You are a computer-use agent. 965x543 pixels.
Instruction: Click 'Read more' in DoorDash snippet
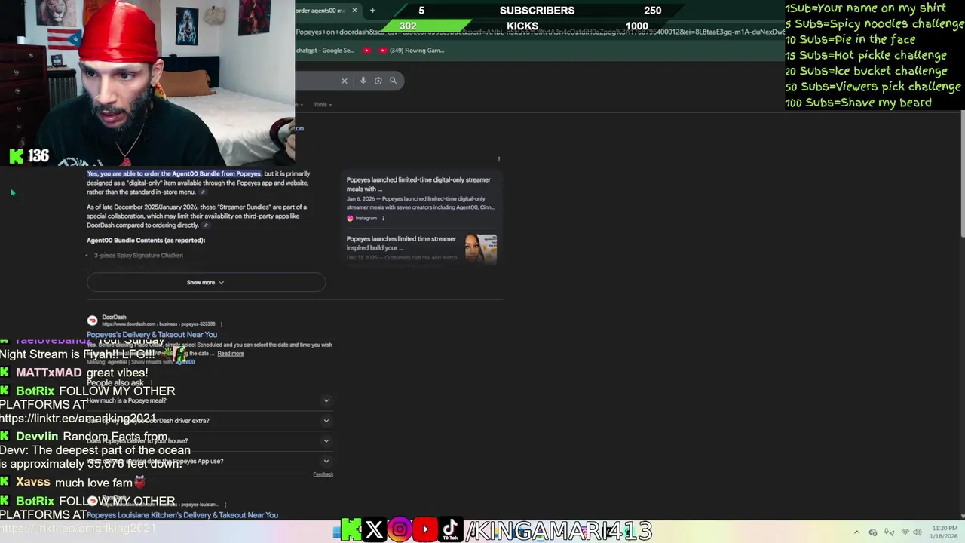[x=231, y=354]
